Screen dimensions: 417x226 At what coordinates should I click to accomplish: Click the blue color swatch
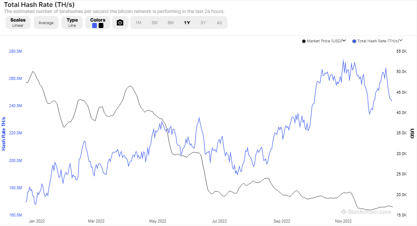click(x=94, y=26)
